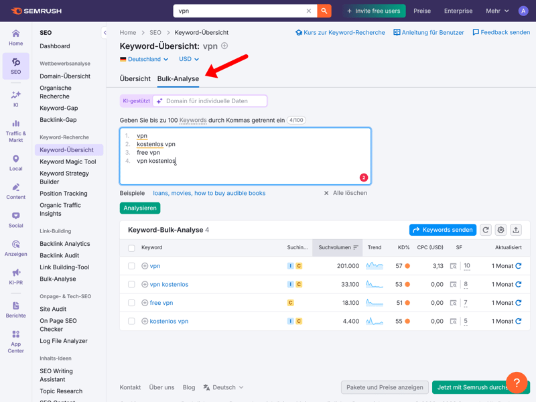Refresh the vpn keyword row data
Image resolution: width=536 pixels, height=402 pixels.
tap(519, 266)
